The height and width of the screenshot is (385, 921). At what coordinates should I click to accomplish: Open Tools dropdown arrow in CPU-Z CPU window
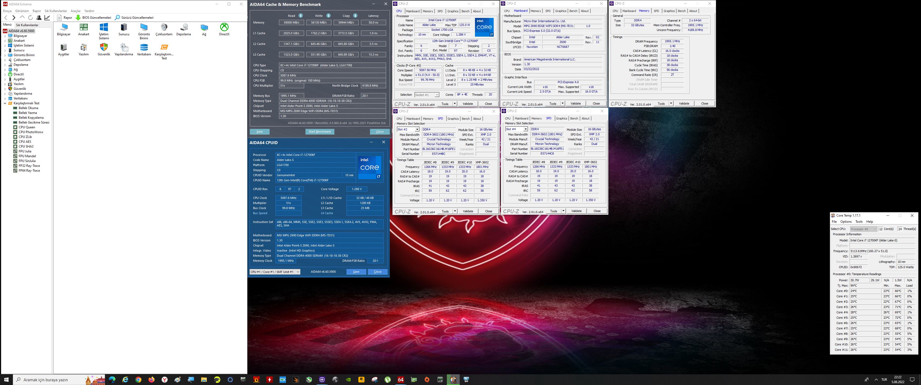pyautogui.click(x=454, y=103)
